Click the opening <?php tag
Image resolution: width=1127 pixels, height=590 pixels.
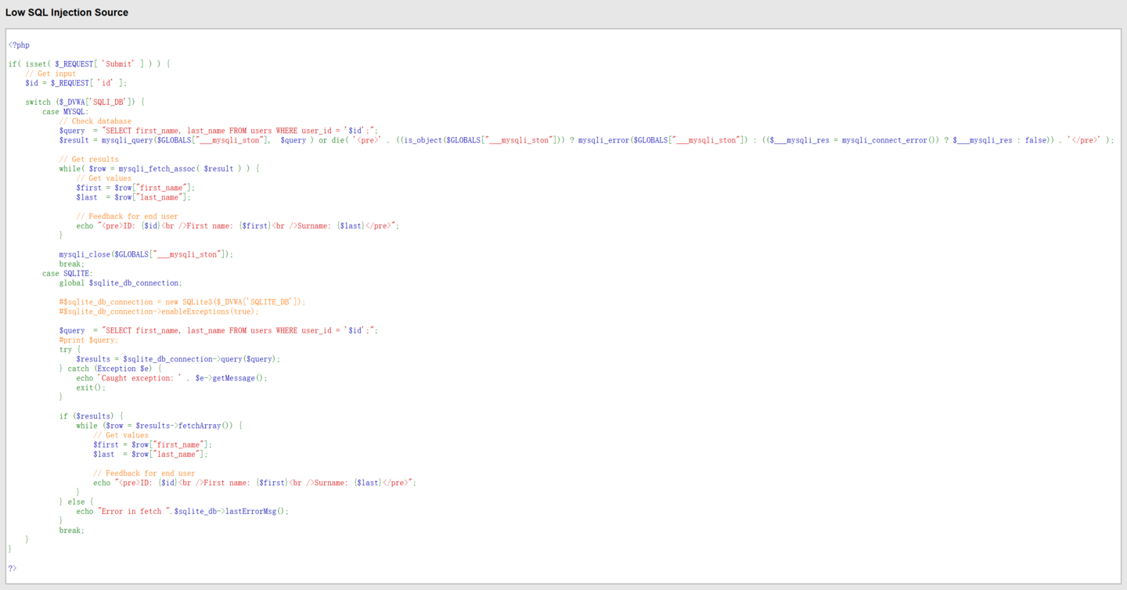click(19, 45)
